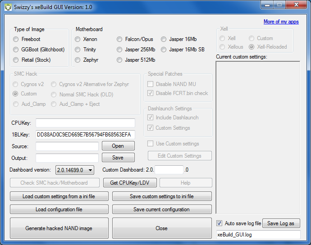The width and height of the screenshot is (311, 245).
Task: Close the window with title bar X
Action: click(x=296, y=5)
